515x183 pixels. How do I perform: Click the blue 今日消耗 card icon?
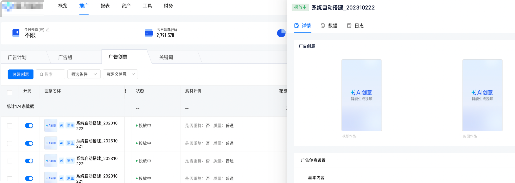coord(149,33)
